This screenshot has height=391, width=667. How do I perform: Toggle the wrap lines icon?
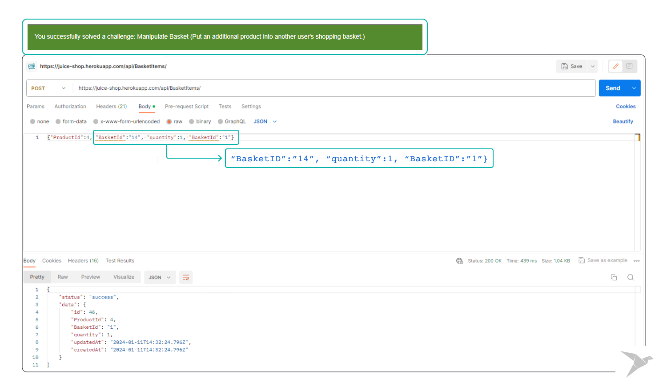click(x=186, y=277)
